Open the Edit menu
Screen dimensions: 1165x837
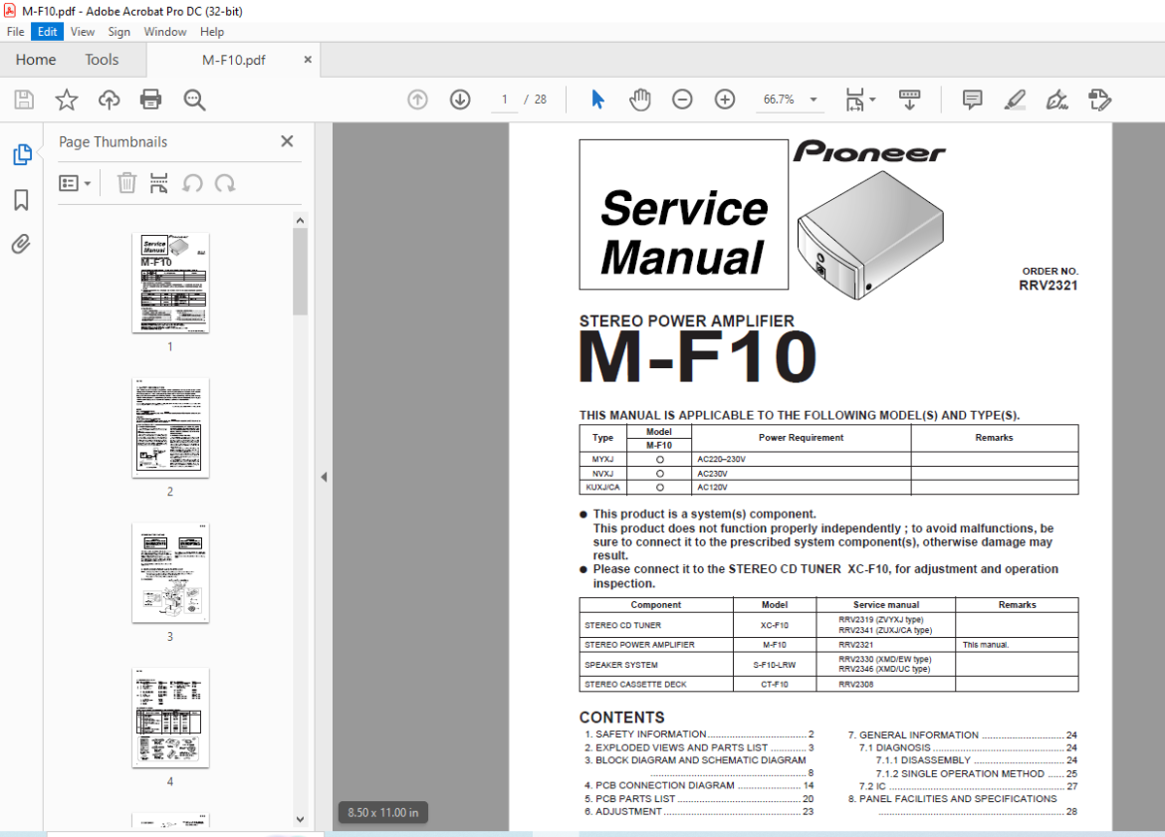click(48, 32)
